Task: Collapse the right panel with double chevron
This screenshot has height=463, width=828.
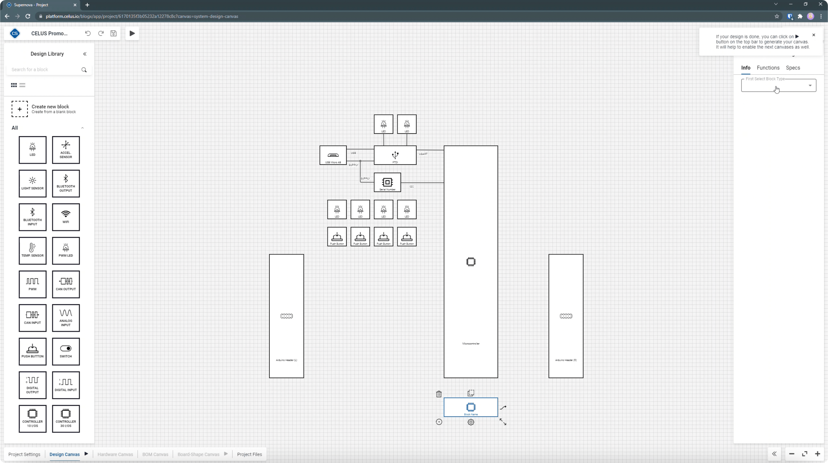Action: tap(774, 454)
